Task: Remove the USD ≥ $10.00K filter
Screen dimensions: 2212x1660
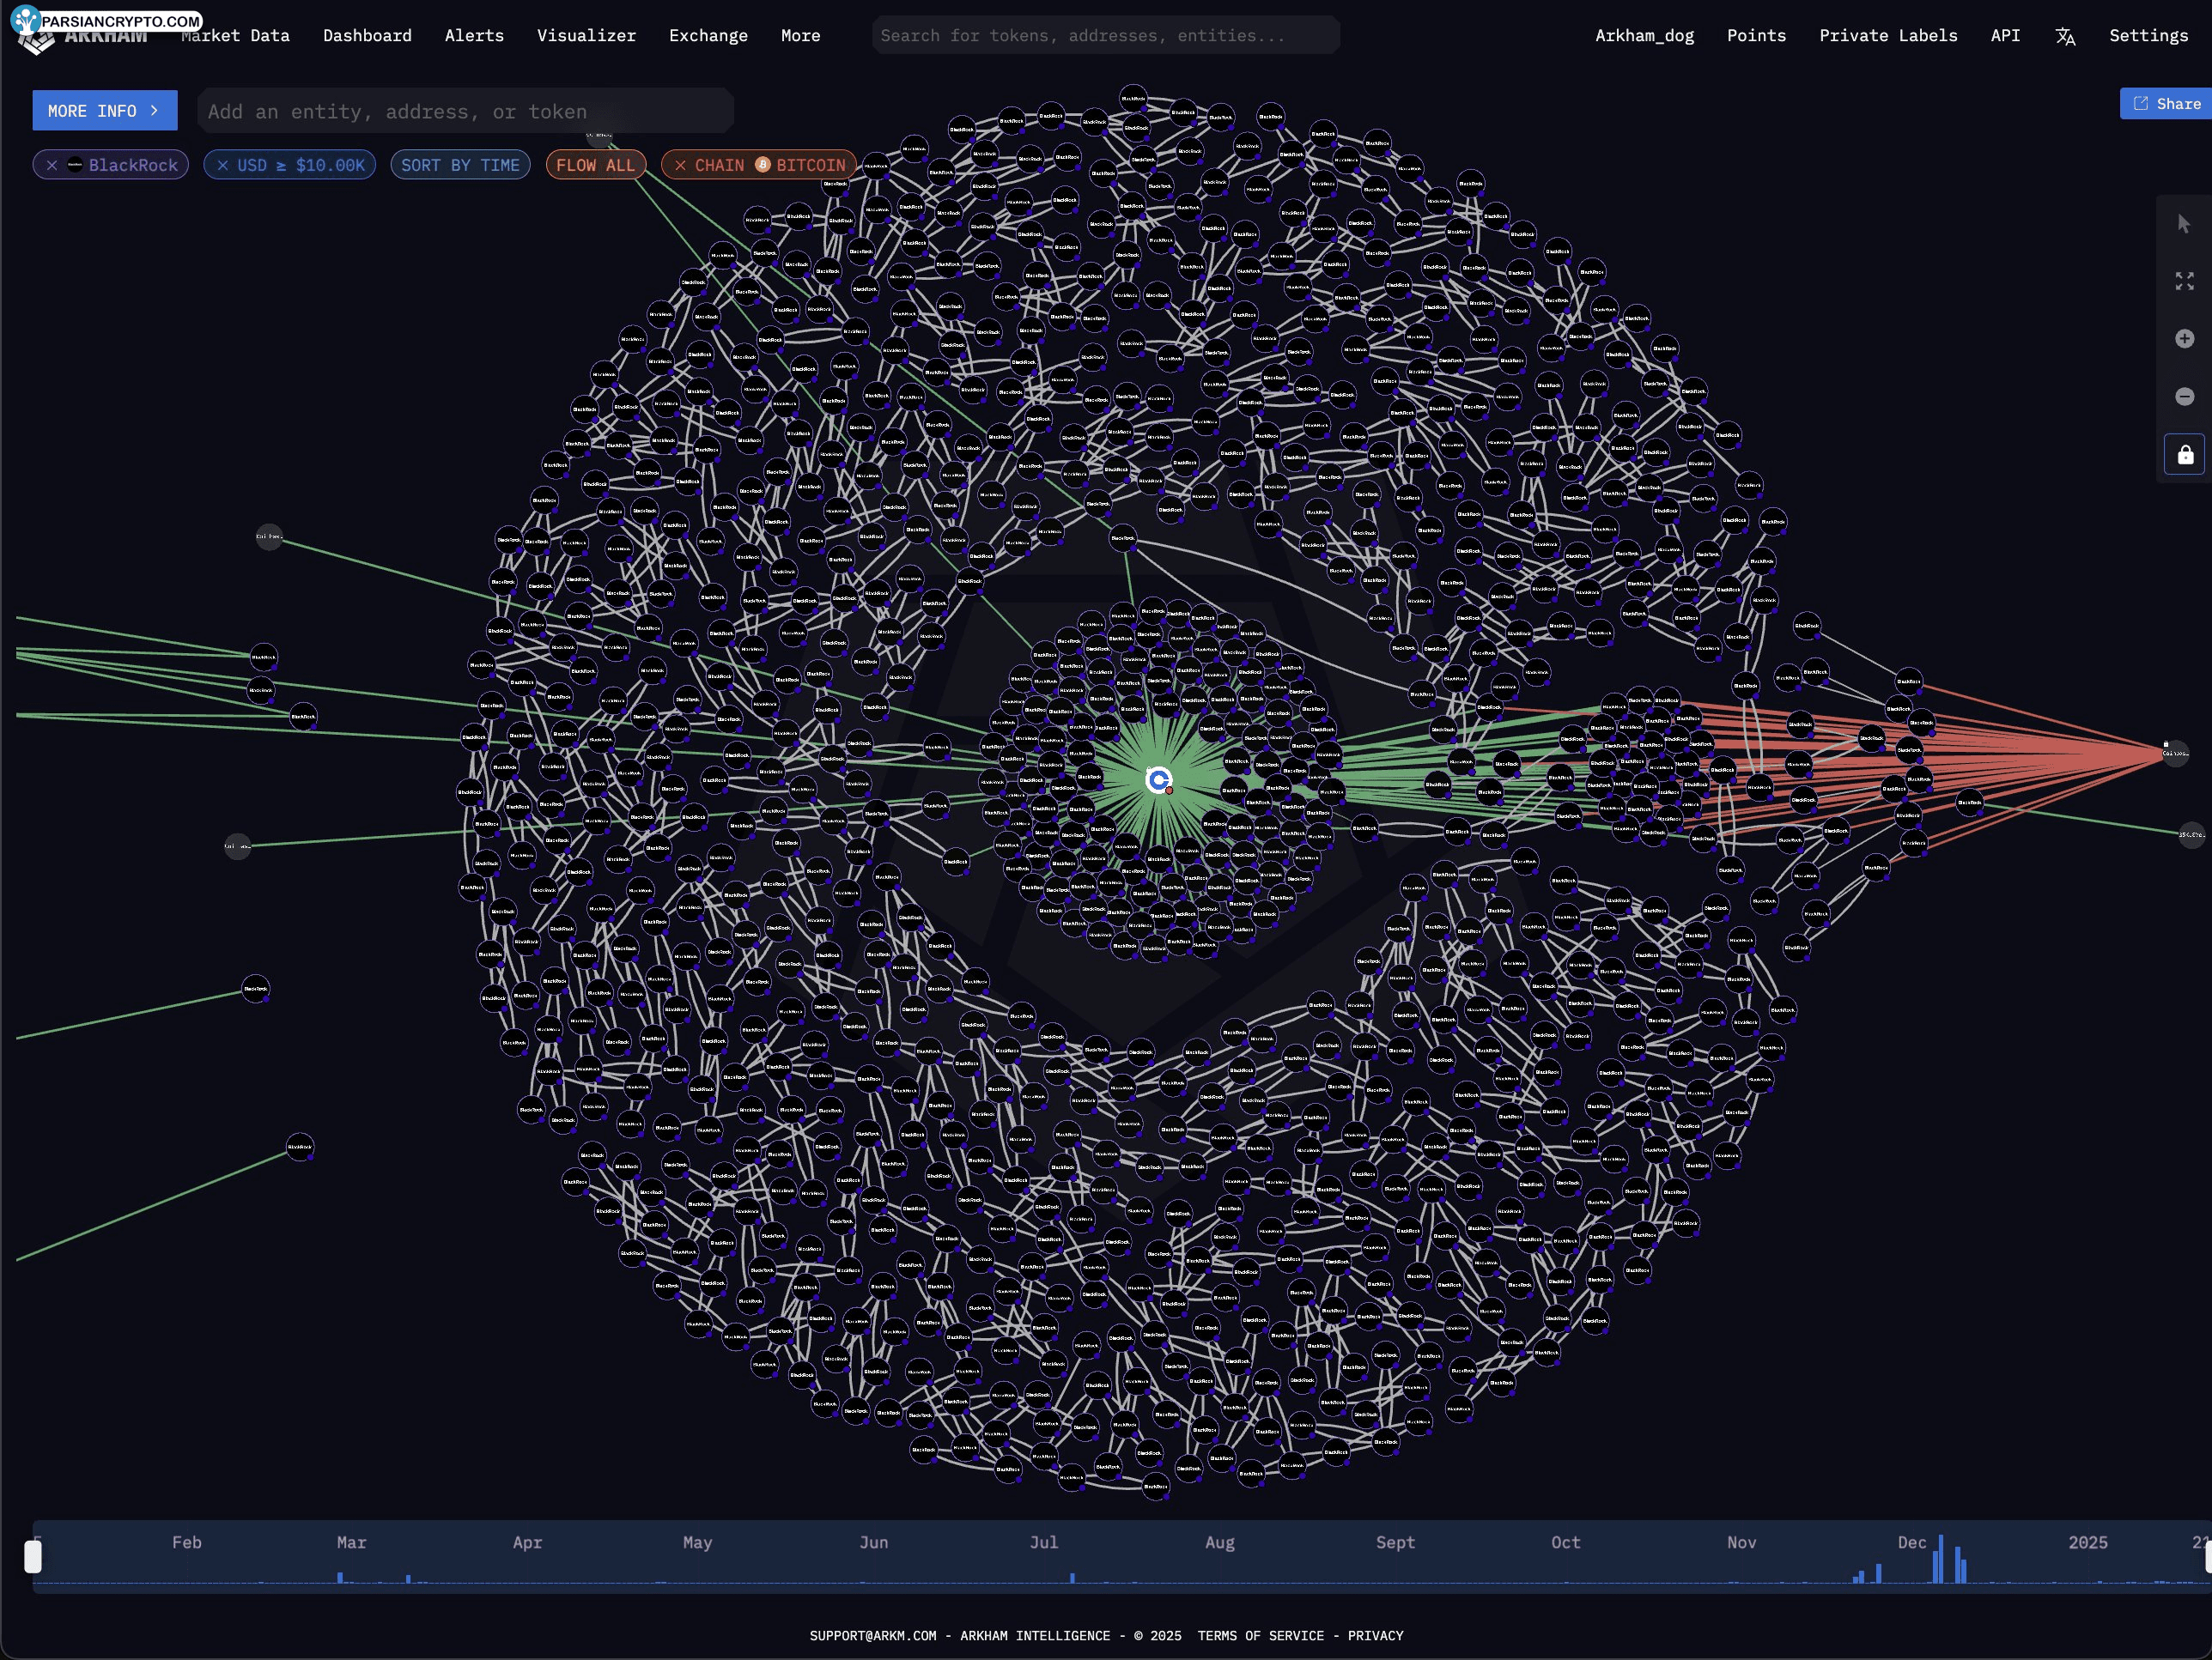Action: (x=222, y=164)
